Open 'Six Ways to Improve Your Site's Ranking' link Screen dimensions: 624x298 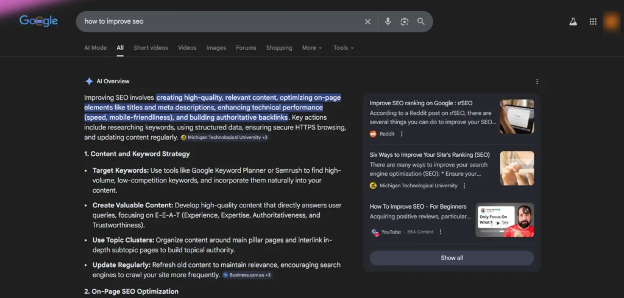pyautogui.click(x=430, y=154)
